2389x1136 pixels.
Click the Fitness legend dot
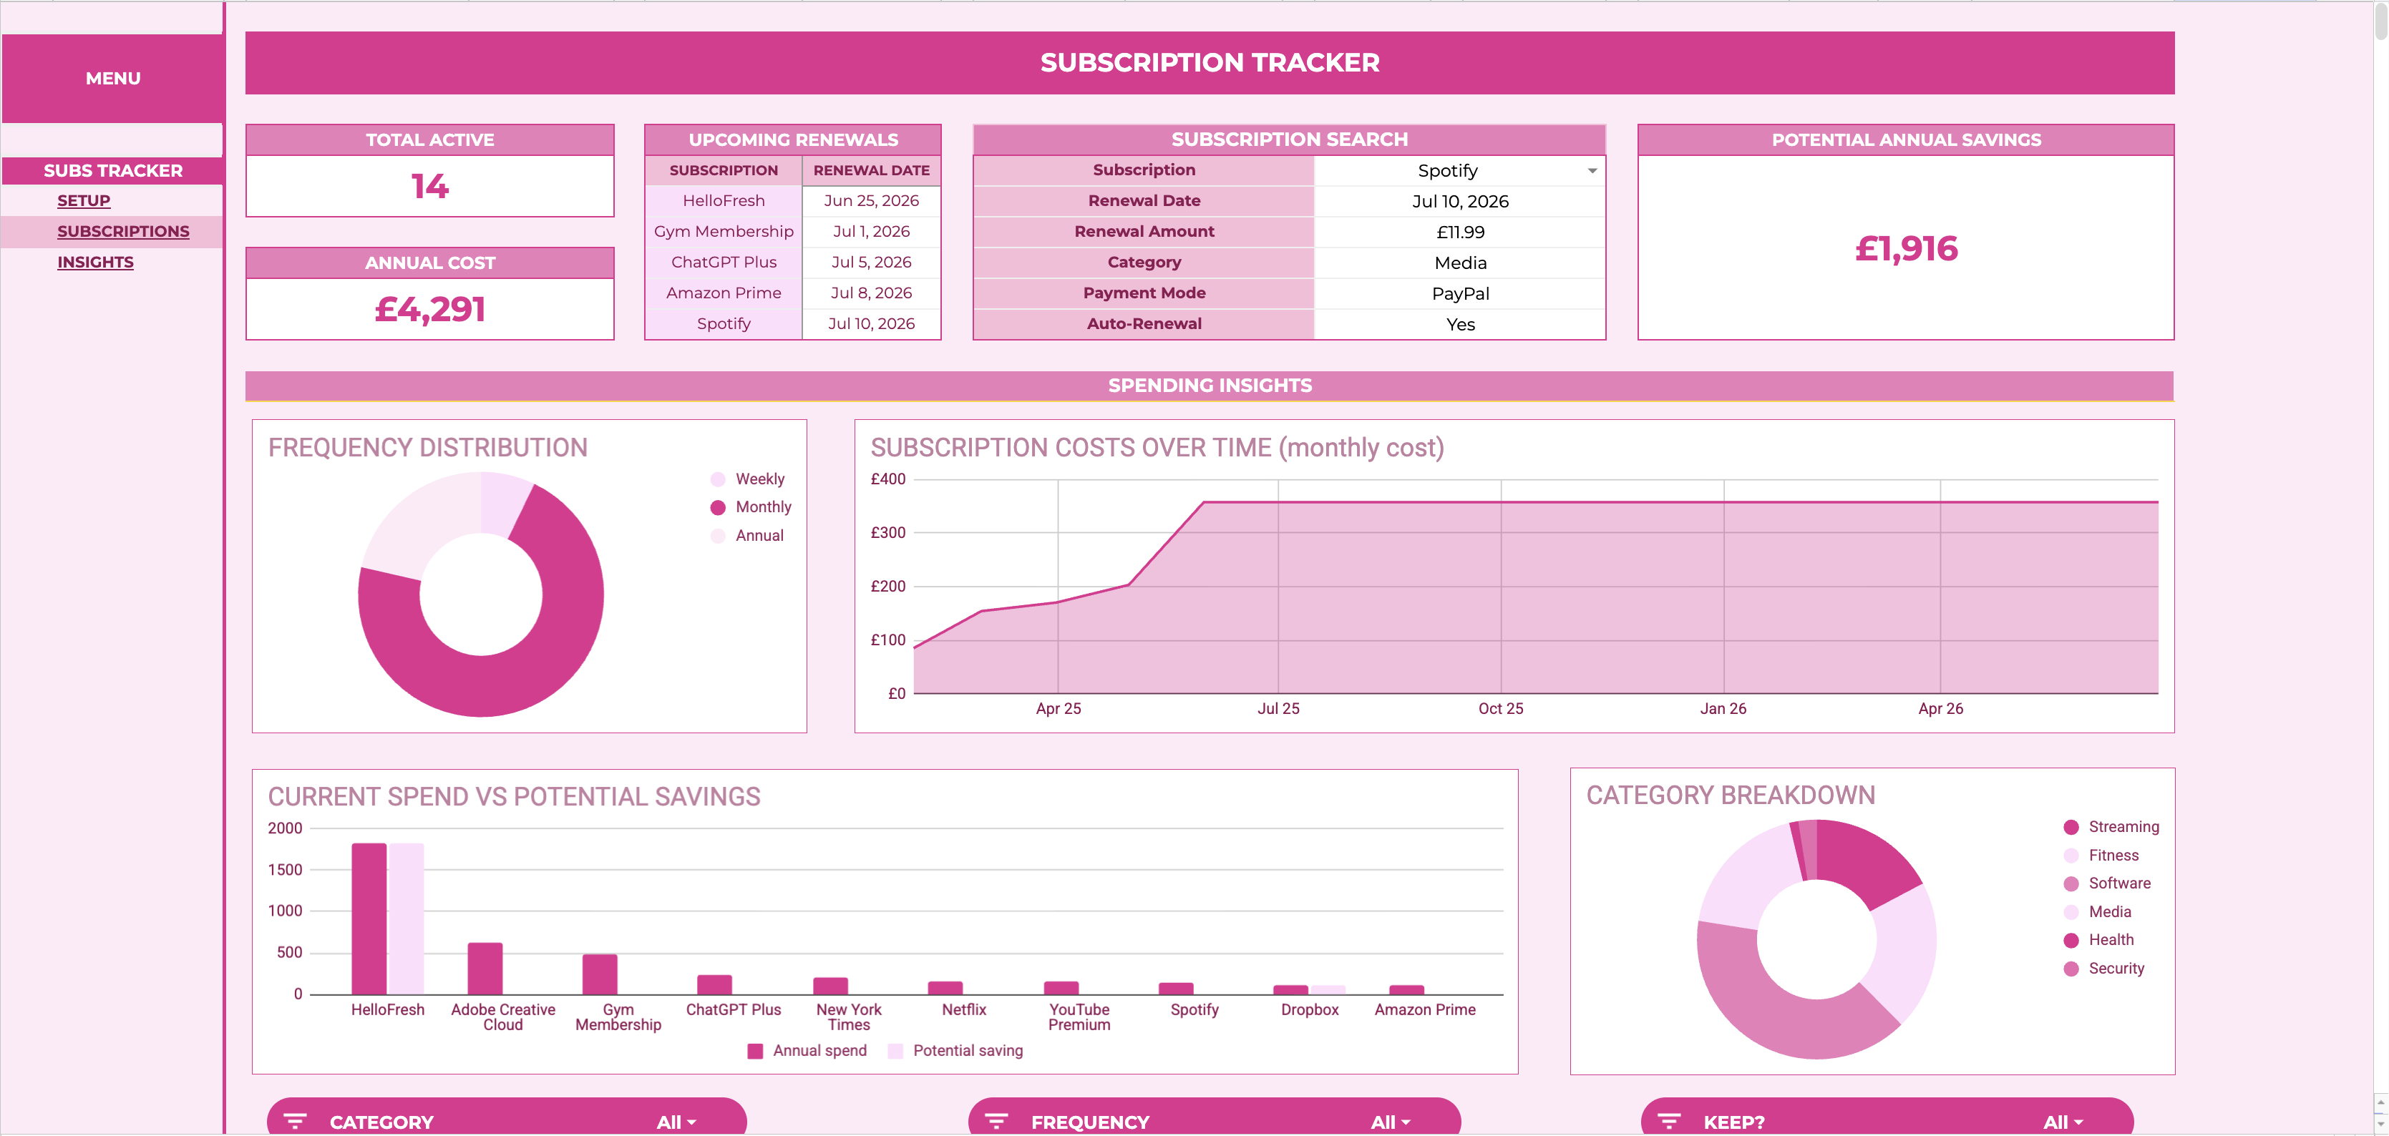coord(2071,856)
